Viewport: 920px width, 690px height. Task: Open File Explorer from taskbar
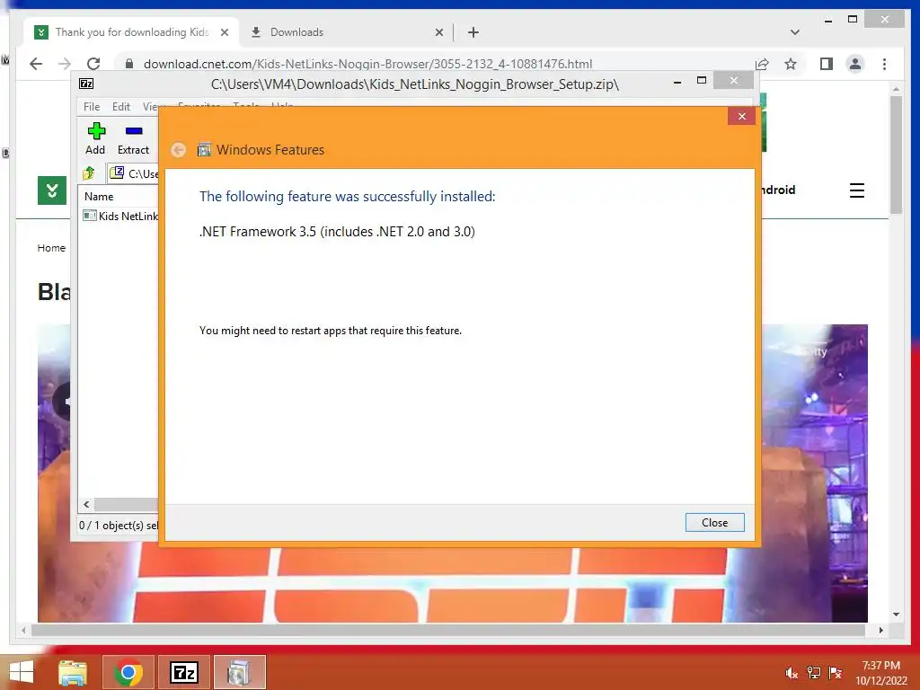click(x=73, y=672)
